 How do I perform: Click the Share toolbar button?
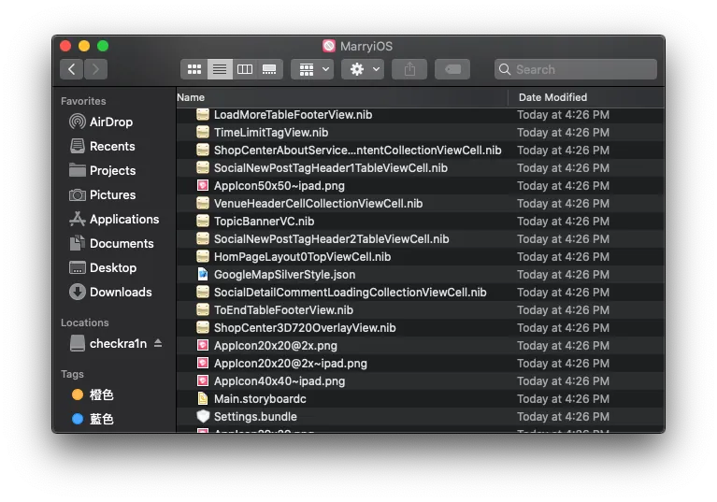[x=409, y=69]
